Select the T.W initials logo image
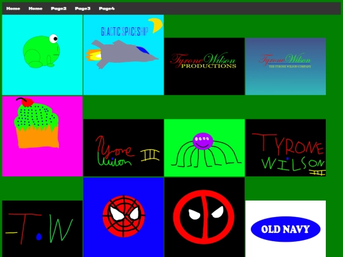This screenshot has width=343, height=257. (43, 229)
